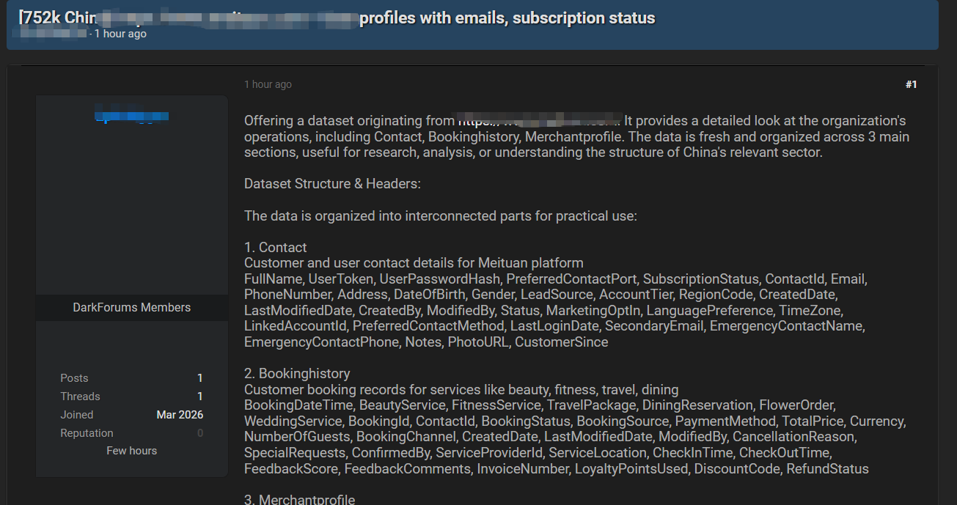This screenshot has height=505, width=957.
Task: Click the Dataset Structure & Headers line
Action: (332, 183)
